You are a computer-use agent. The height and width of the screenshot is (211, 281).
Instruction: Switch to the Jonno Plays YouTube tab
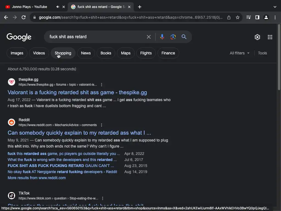click(30, 7)
